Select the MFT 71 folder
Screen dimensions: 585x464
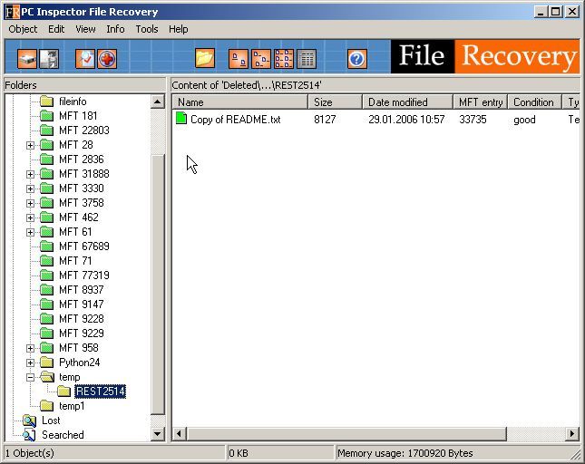tap(75, 261)
